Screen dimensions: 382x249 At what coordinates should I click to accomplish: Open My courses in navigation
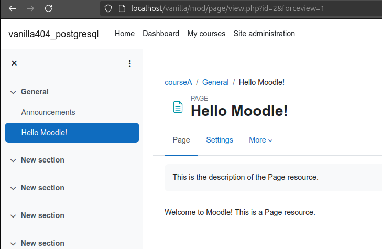point(206,34)
